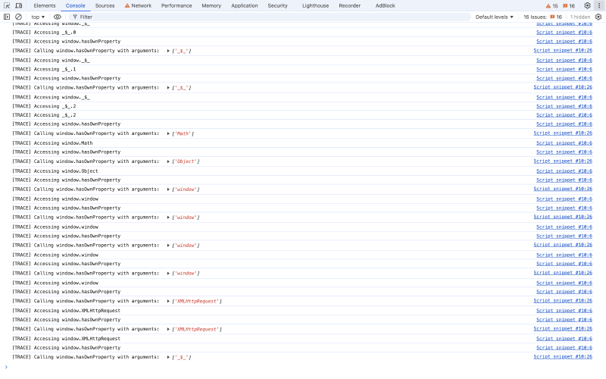The width and height of the screenshot is (606, 379).
Task: Open the Lighthouse tab
Action: pyautogui.click(x=316, y=5)
